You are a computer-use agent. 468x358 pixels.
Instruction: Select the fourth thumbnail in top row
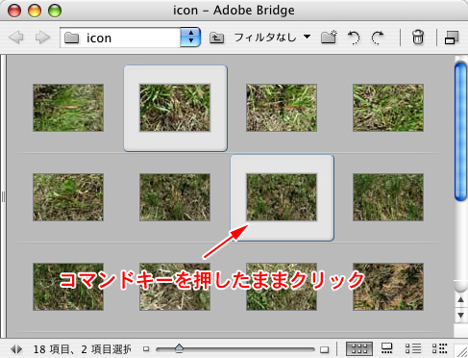388,108
